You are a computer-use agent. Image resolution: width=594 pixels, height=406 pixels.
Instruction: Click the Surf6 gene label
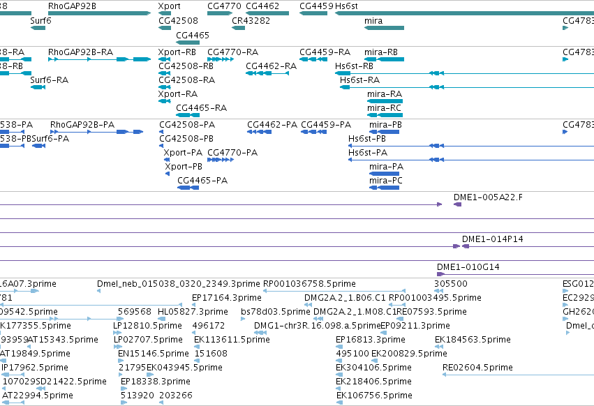[41, 20]
